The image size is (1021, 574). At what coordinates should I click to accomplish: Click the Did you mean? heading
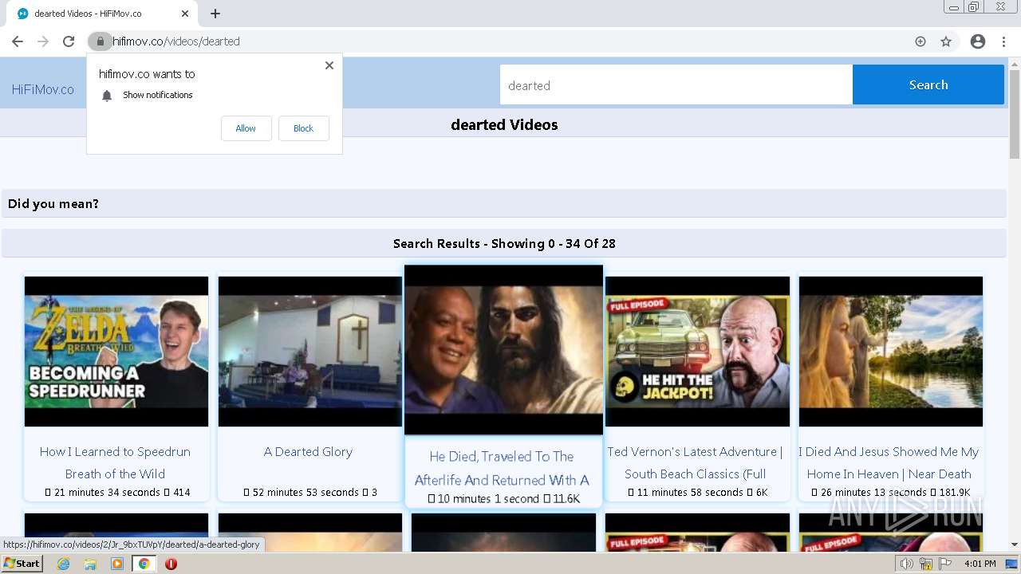tap(53, 204)
